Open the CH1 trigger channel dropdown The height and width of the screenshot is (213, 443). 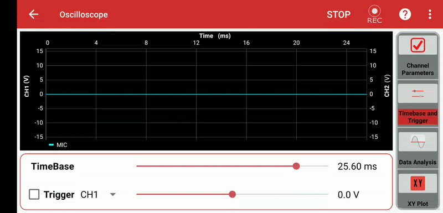99,194
